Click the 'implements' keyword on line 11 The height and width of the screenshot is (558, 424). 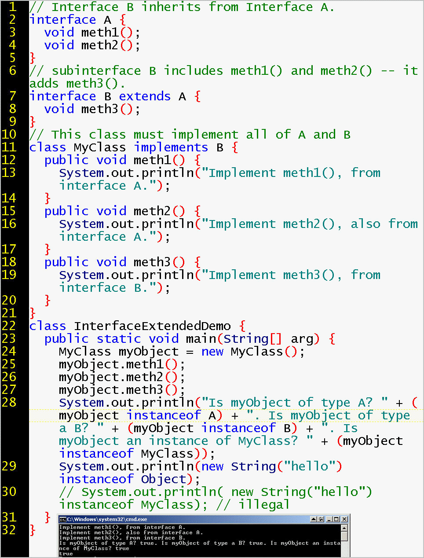[x=171, y=147]
